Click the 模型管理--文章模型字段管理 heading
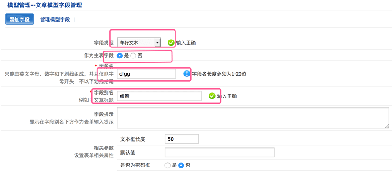This screenshot has width=392, height=171. click(45, 5)
